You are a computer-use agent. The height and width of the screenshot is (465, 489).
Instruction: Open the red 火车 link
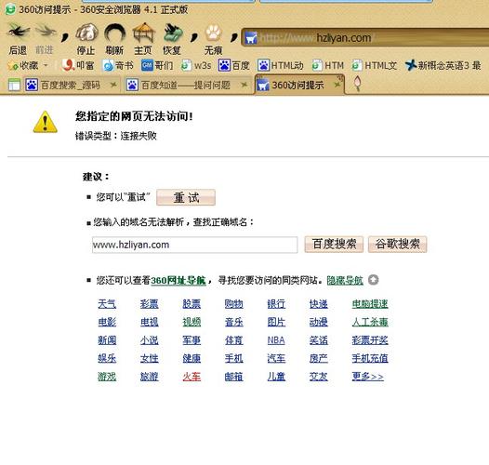tap(192, 377)
